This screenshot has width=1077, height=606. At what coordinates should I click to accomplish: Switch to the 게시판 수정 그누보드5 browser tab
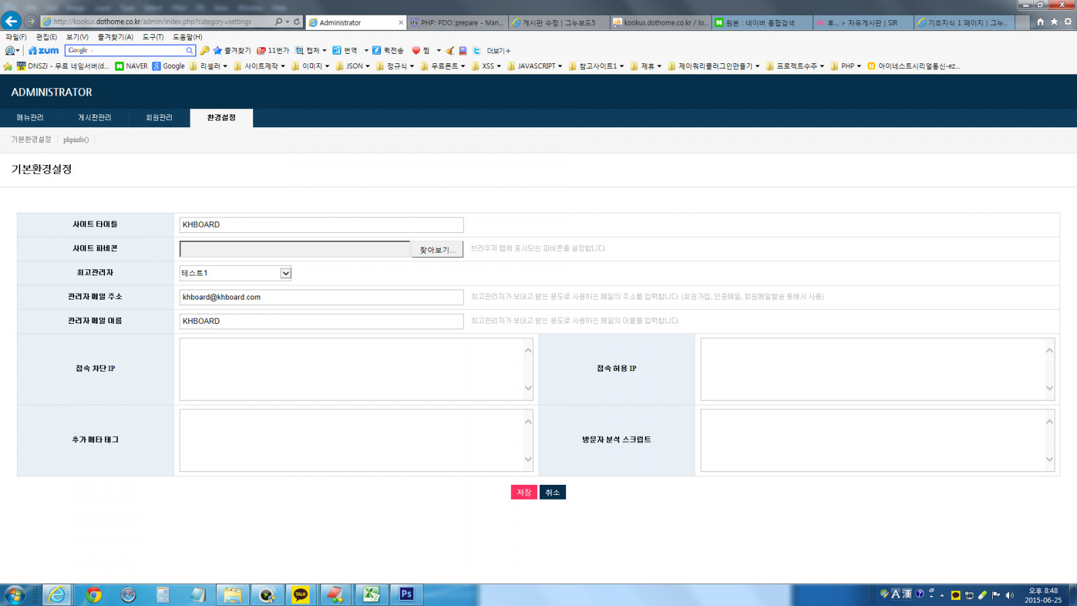click(559, 22)
